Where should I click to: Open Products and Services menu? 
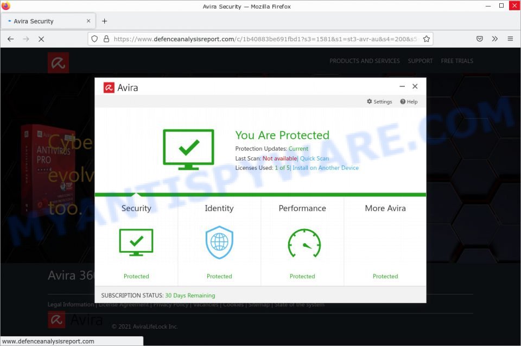365,61
